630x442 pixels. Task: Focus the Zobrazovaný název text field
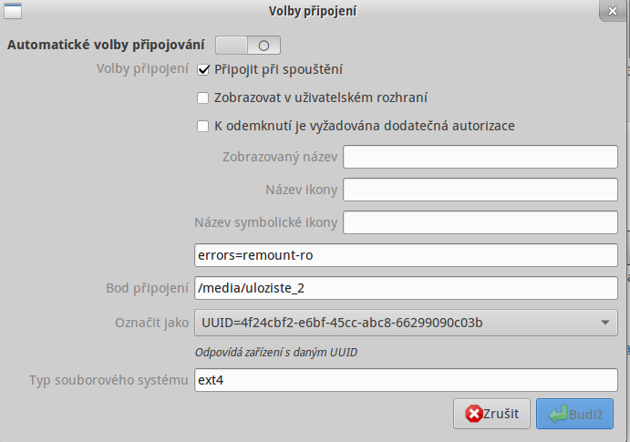click(x=480, y=157)
